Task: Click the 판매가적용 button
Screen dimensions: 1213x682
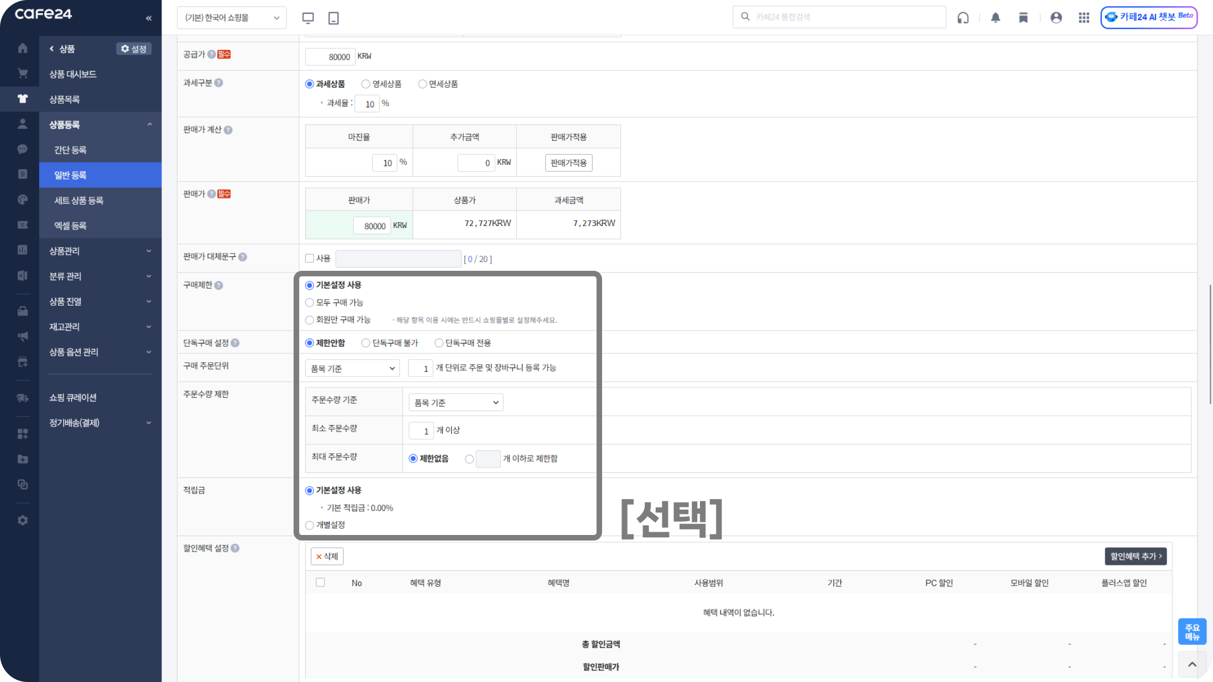Action: [x=568, y=163]
